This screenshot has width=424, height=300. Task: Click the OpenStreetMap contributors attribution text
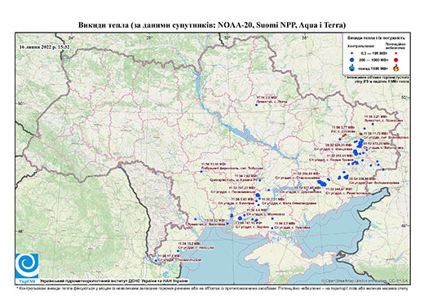point(365,281)
